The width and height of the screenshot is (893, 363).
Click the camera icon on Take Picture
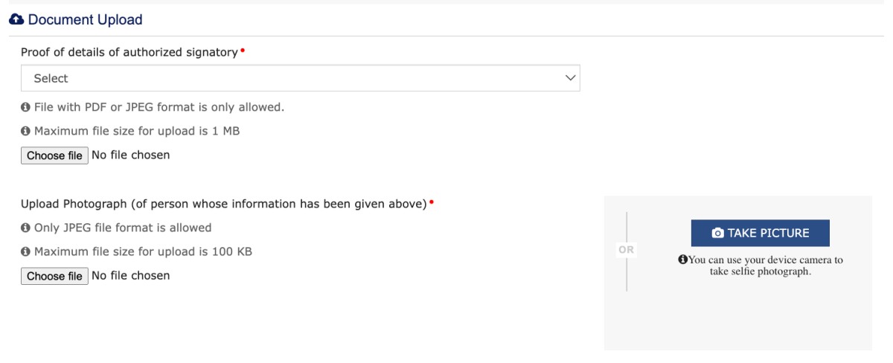point(717,233)
